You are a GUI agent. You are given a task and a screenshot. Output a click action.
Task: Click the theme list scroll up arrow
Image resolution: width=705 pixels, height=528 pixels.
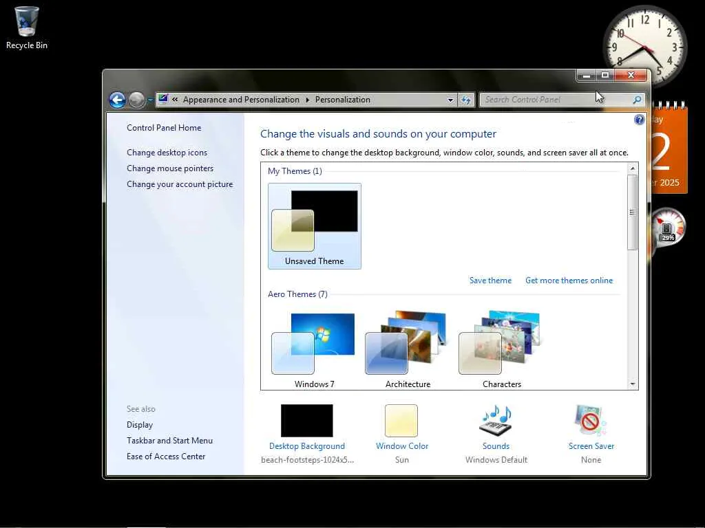(633, 169)
